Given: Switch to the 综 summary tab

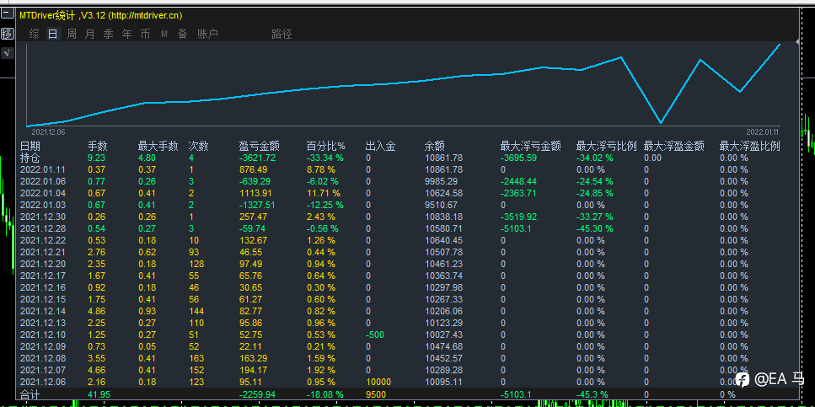Looking at the screenshot, I should [x=35, y=35].
